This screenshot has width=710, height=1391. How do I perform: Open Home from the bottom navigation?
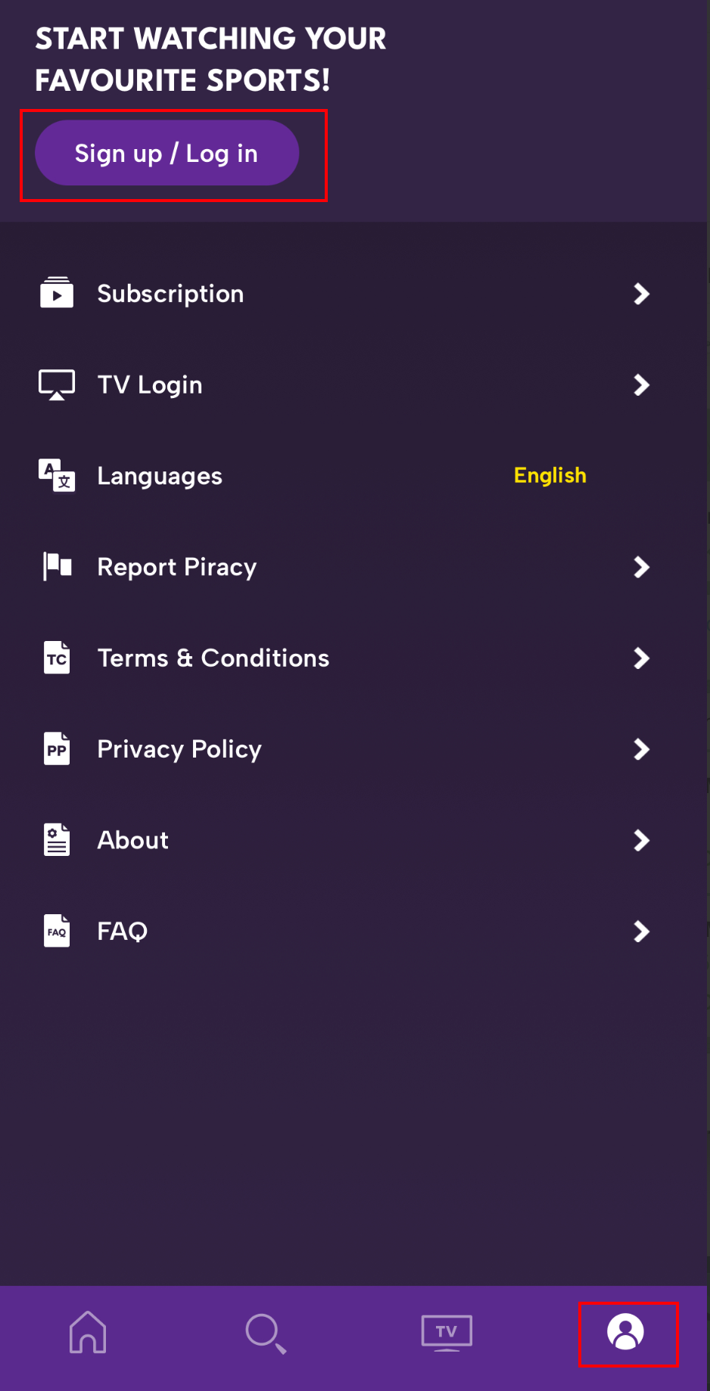coord(88,1332)
